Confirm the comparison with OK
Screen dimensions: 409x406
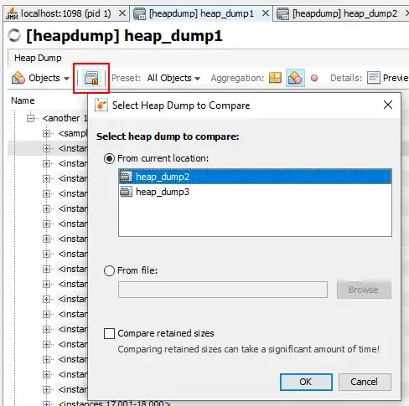click(306, 382)
